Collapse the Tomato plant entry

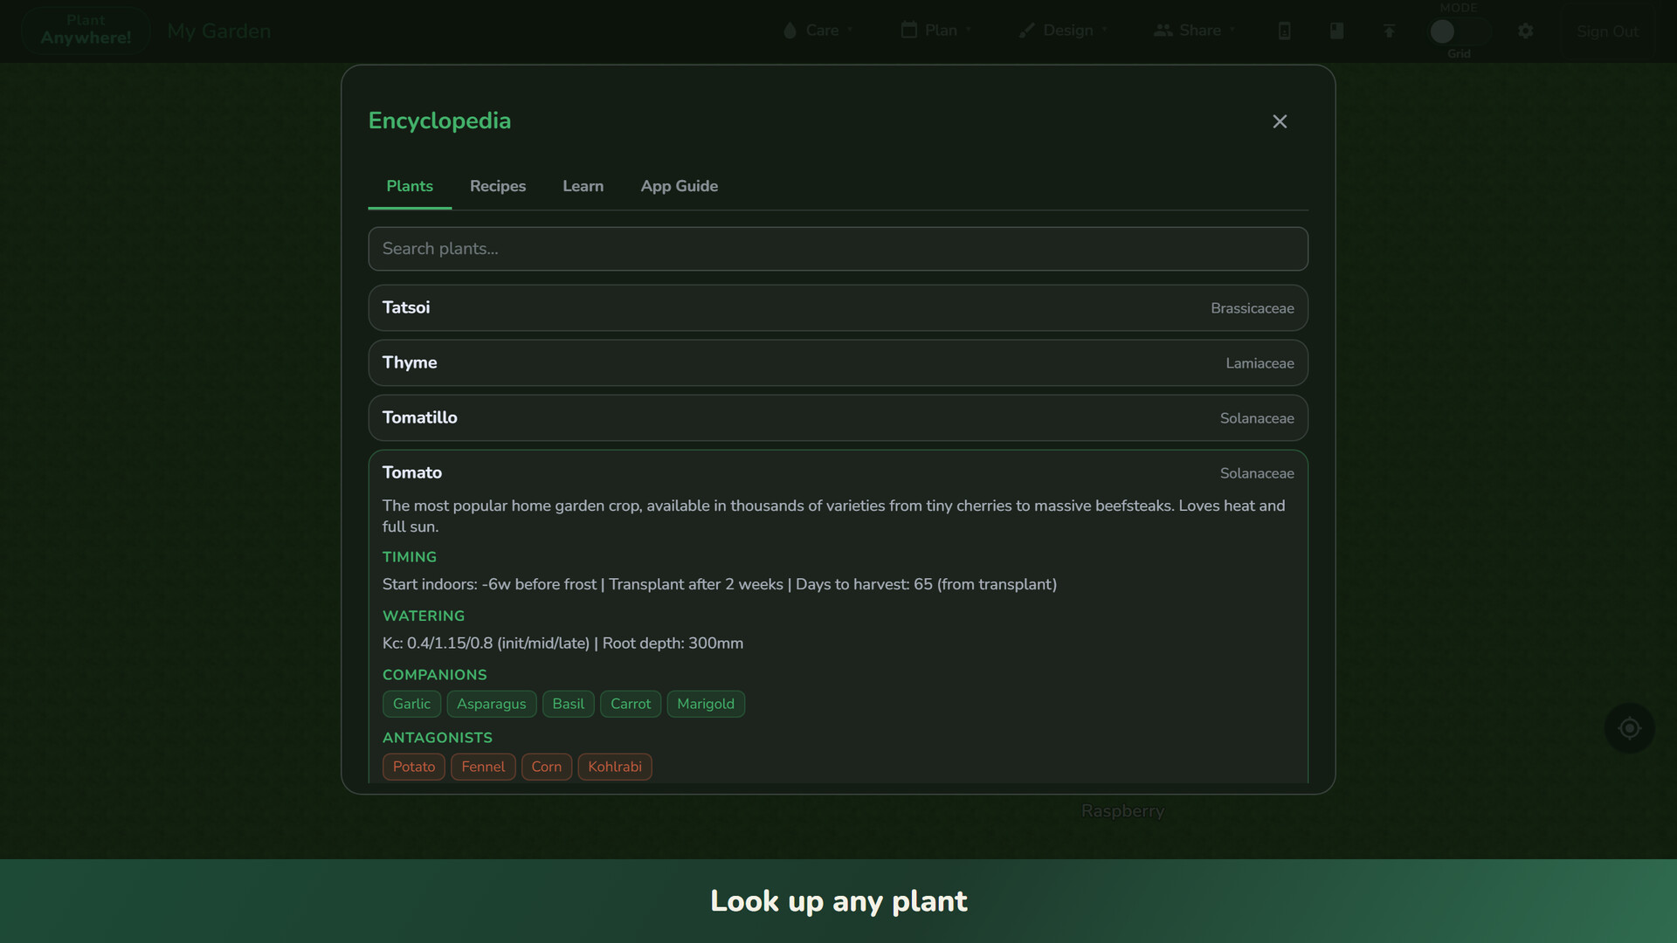(x=838, y=472)
